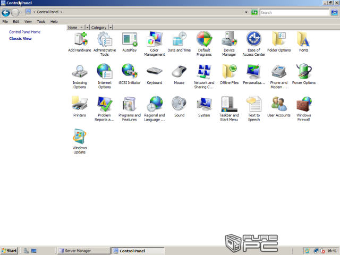340x255 pixels.
Task: Click the Control Panel breadcrumb in address bar
Action: [47, 12]
